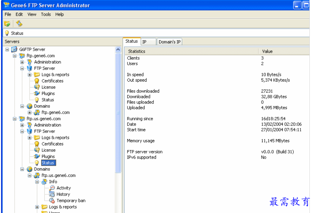Click the Certificates icon under ftp.us.gene6.com
This screenshot has height=213, width=313.
pos(37,144)
